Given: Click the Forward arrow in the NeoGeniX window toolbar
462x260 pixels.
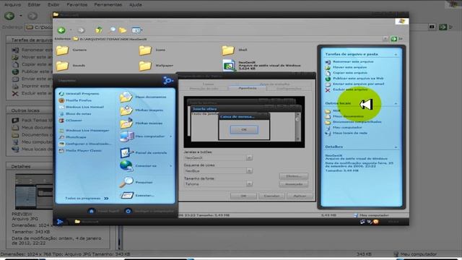Looking at the screenshot, I should click(81, 30).
